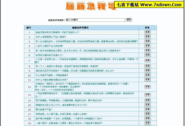Click the answer button in row 9
This screenshot has height=126, width=185.
147,71
